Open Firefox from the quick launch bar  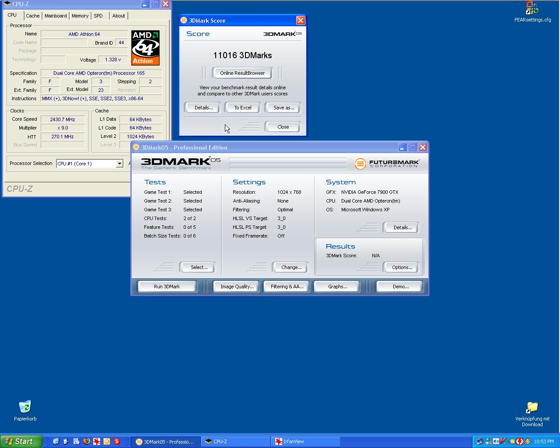[87, 441]
